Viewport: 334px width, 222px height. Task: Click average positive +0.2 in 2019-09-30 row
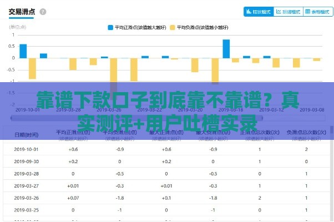coord(73,162)
